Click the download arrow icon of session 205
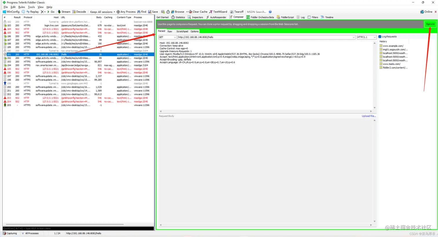 click(5, 105)
